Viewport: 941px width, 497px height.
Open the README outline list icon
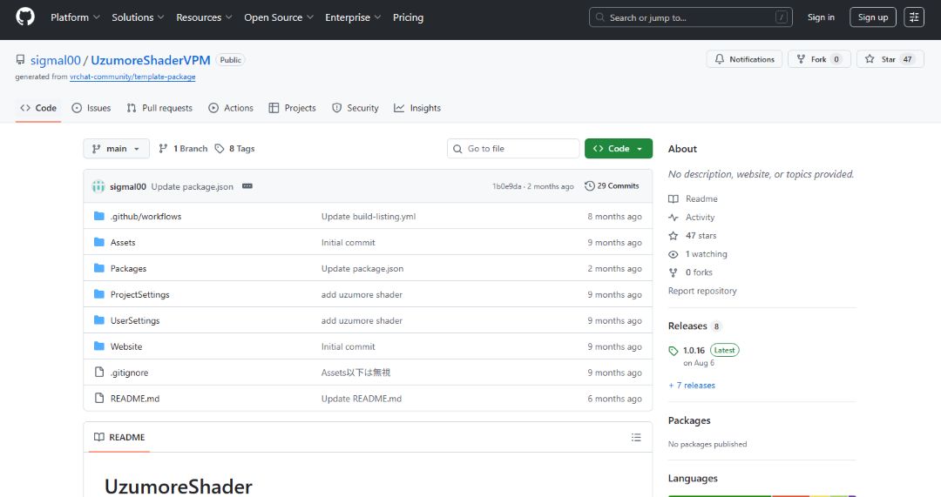click(x=636, y=437)
